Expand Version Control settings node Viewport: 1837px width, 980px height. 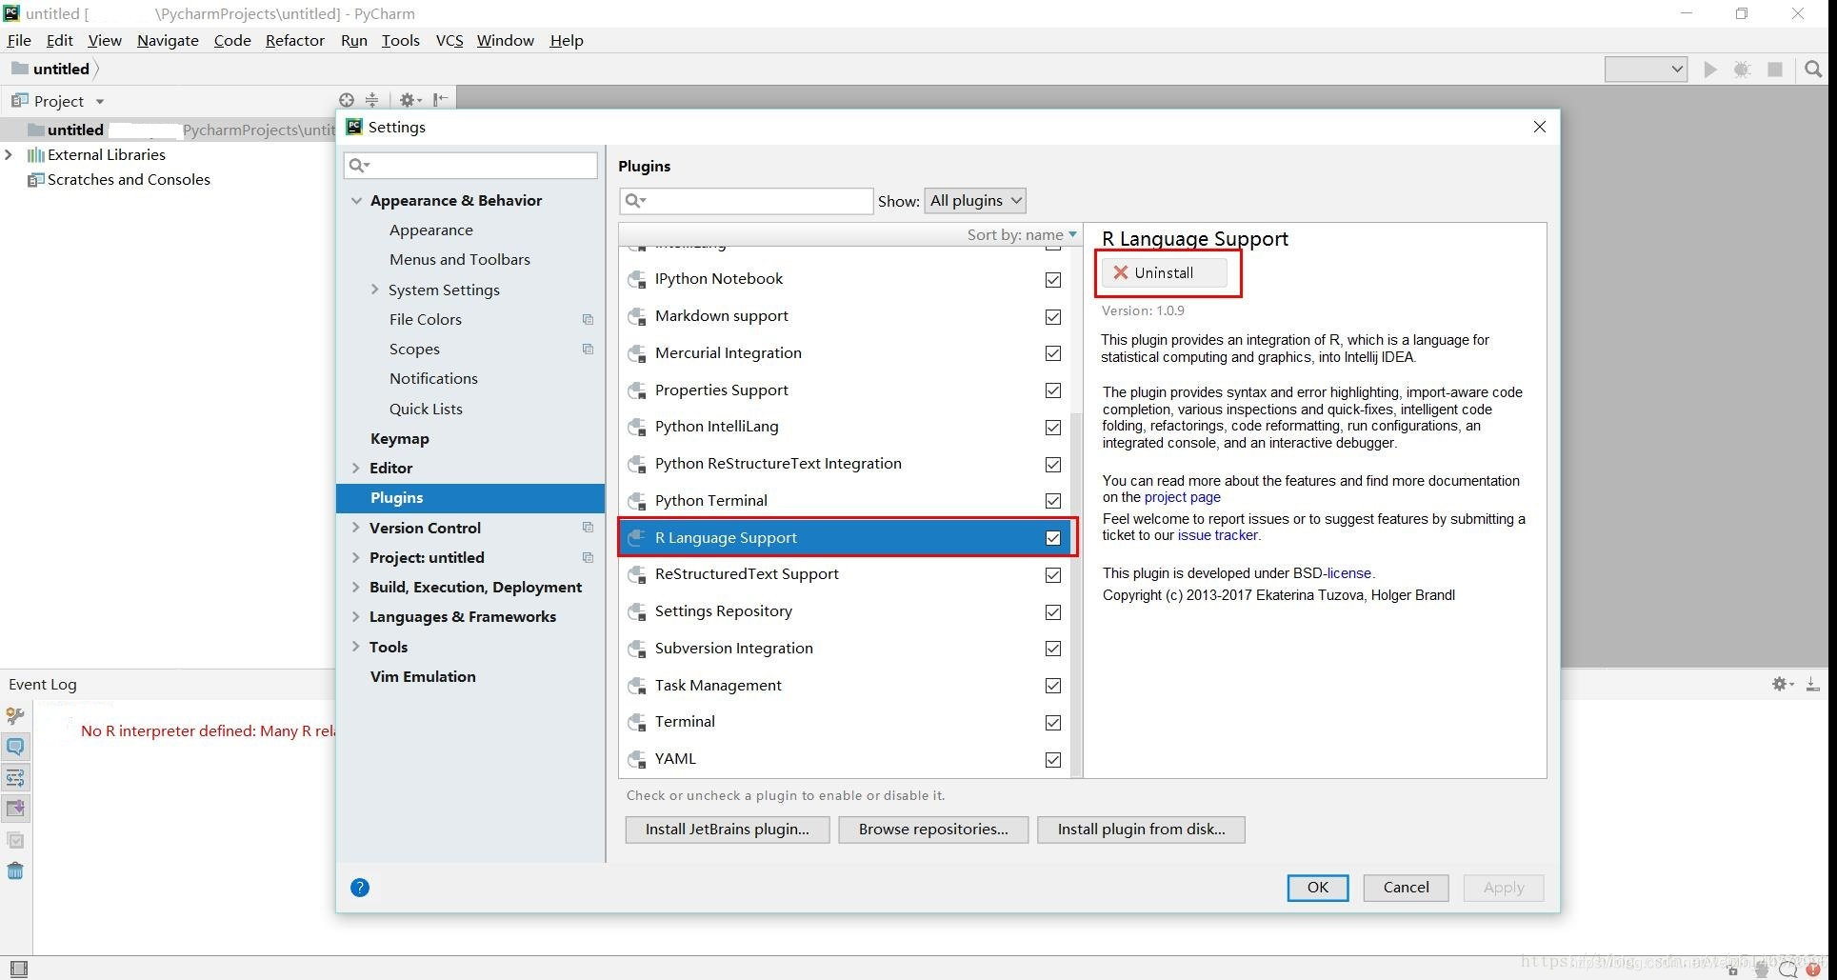tap(356, 528)
